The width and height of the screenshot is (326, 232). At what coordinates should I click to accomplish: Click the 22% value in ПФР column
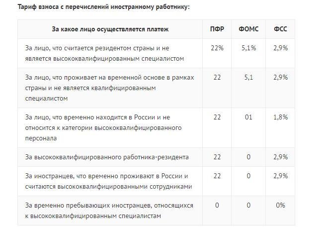[217, 48]
